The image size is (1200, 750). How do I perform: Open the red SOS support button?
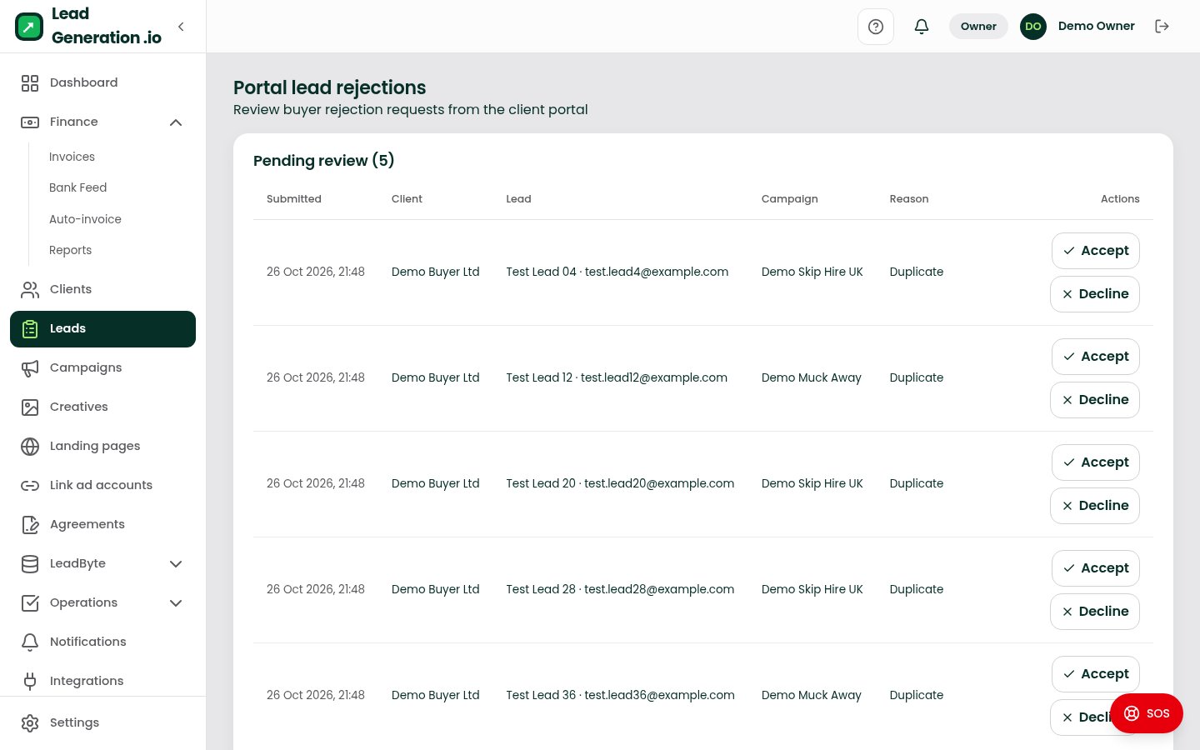pyautogui.click(x=1147, y=713)
